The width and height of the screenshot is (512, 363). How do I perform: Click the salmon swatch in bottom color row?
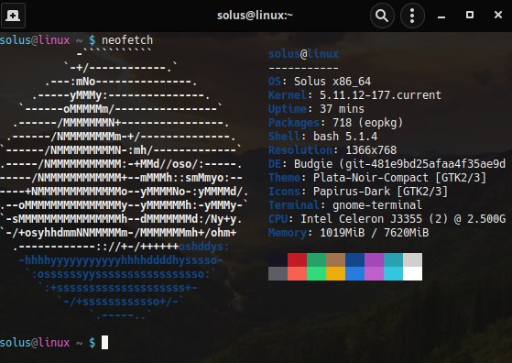[297, 274]
